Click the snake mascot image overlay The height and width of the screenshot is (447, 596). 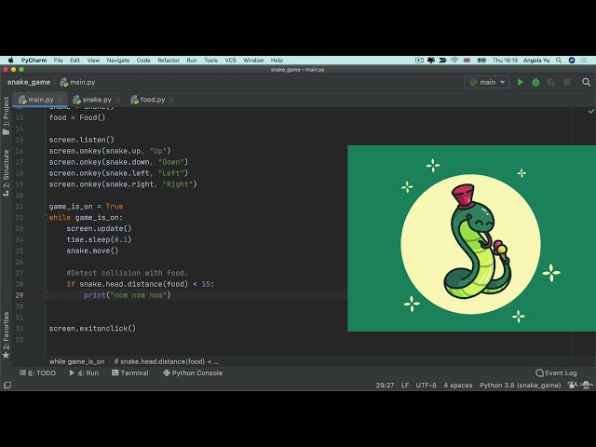click(x=471, y=238)
